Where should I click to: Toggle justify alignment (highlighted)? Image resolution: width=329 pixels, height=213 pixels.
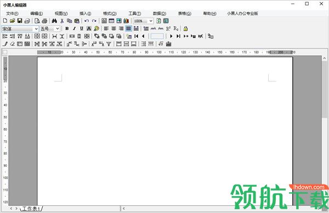click(x=129, y=28)
